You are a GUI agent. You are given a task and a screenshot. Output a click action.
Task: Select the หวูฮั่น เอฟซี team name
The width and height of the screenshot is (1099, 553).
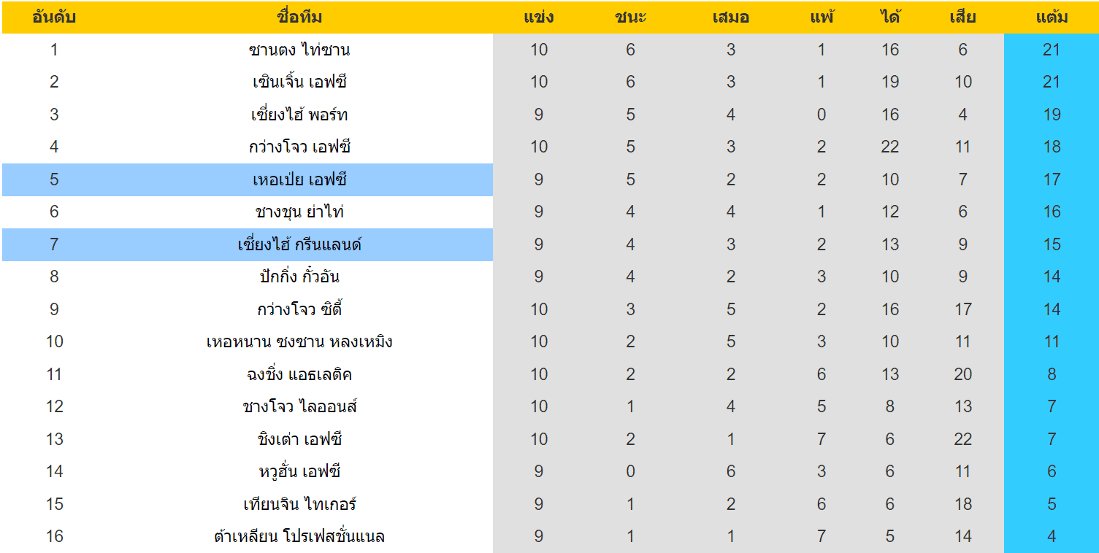pos(299,471)
